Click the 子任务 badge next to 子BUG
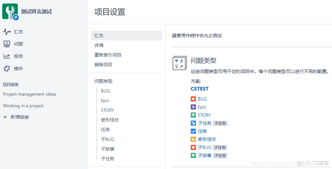Screen dimensions: 332x169 tap(220, 147)
